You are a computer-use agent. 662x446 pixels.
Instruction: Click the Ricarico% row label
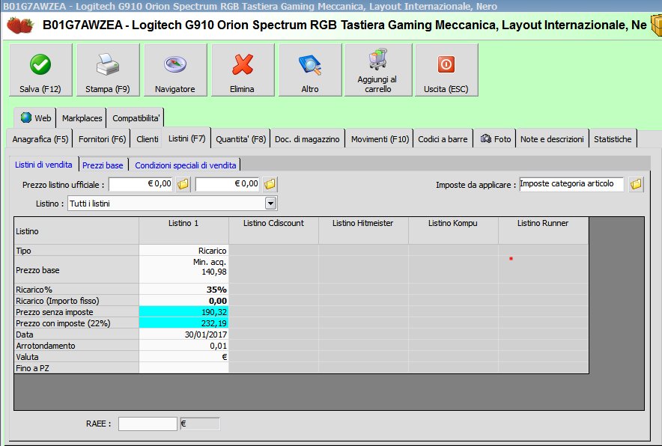tap(76, 290)
